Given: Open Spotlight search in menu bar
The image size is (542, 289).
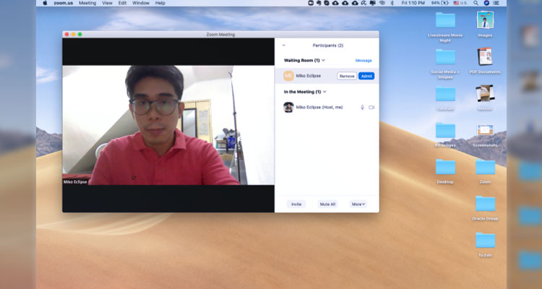Looking at the screenshot, I should (x=476, y=3).
